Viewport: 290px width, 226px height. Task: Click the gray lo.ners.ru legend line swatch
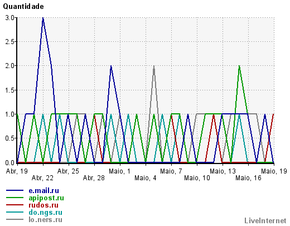[x=15, y=219]
